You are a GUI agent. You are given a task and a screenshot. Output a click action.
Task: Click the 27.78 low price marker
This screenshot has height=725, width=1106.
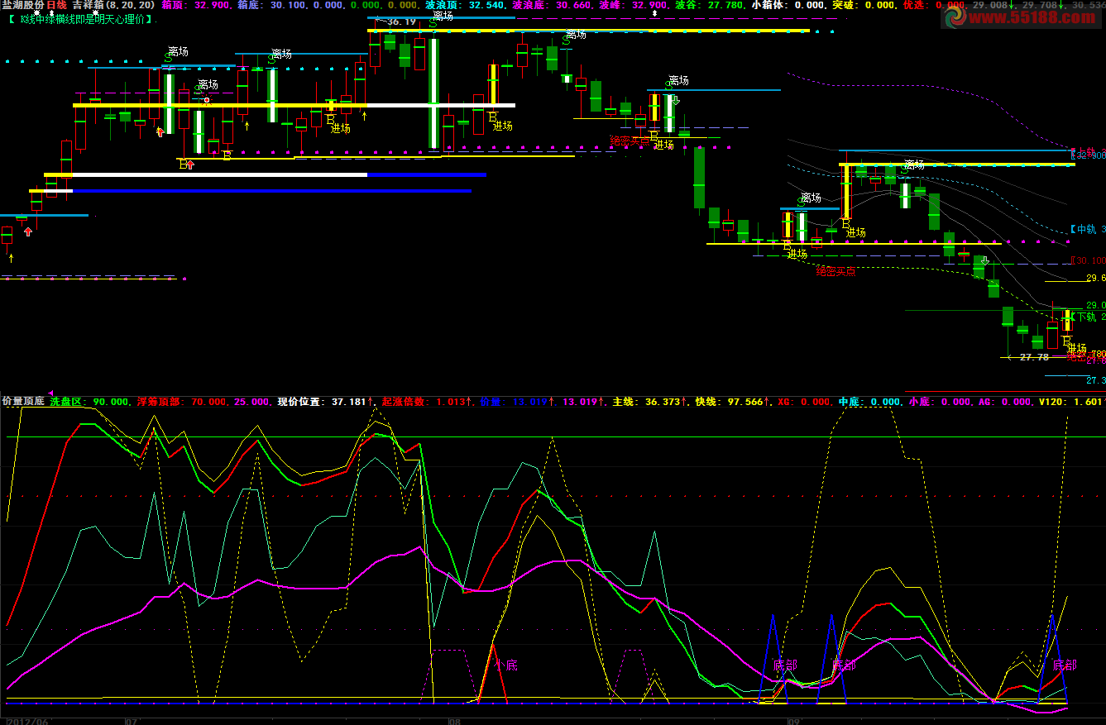(x=1033, y=357)
